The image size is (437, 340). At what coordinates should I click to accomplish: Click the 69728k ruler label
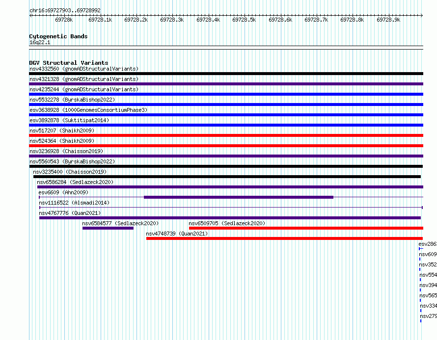point(64,20)
